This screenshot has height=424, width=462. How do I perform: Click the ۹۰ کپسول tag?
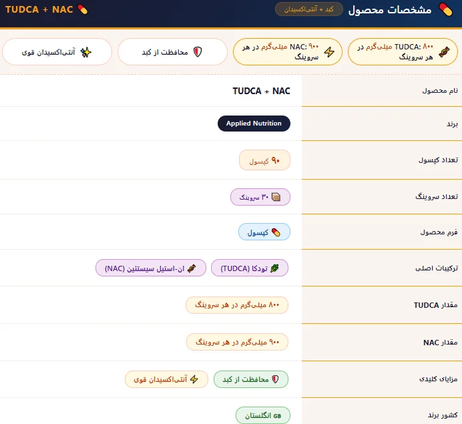tap(264, 160)
